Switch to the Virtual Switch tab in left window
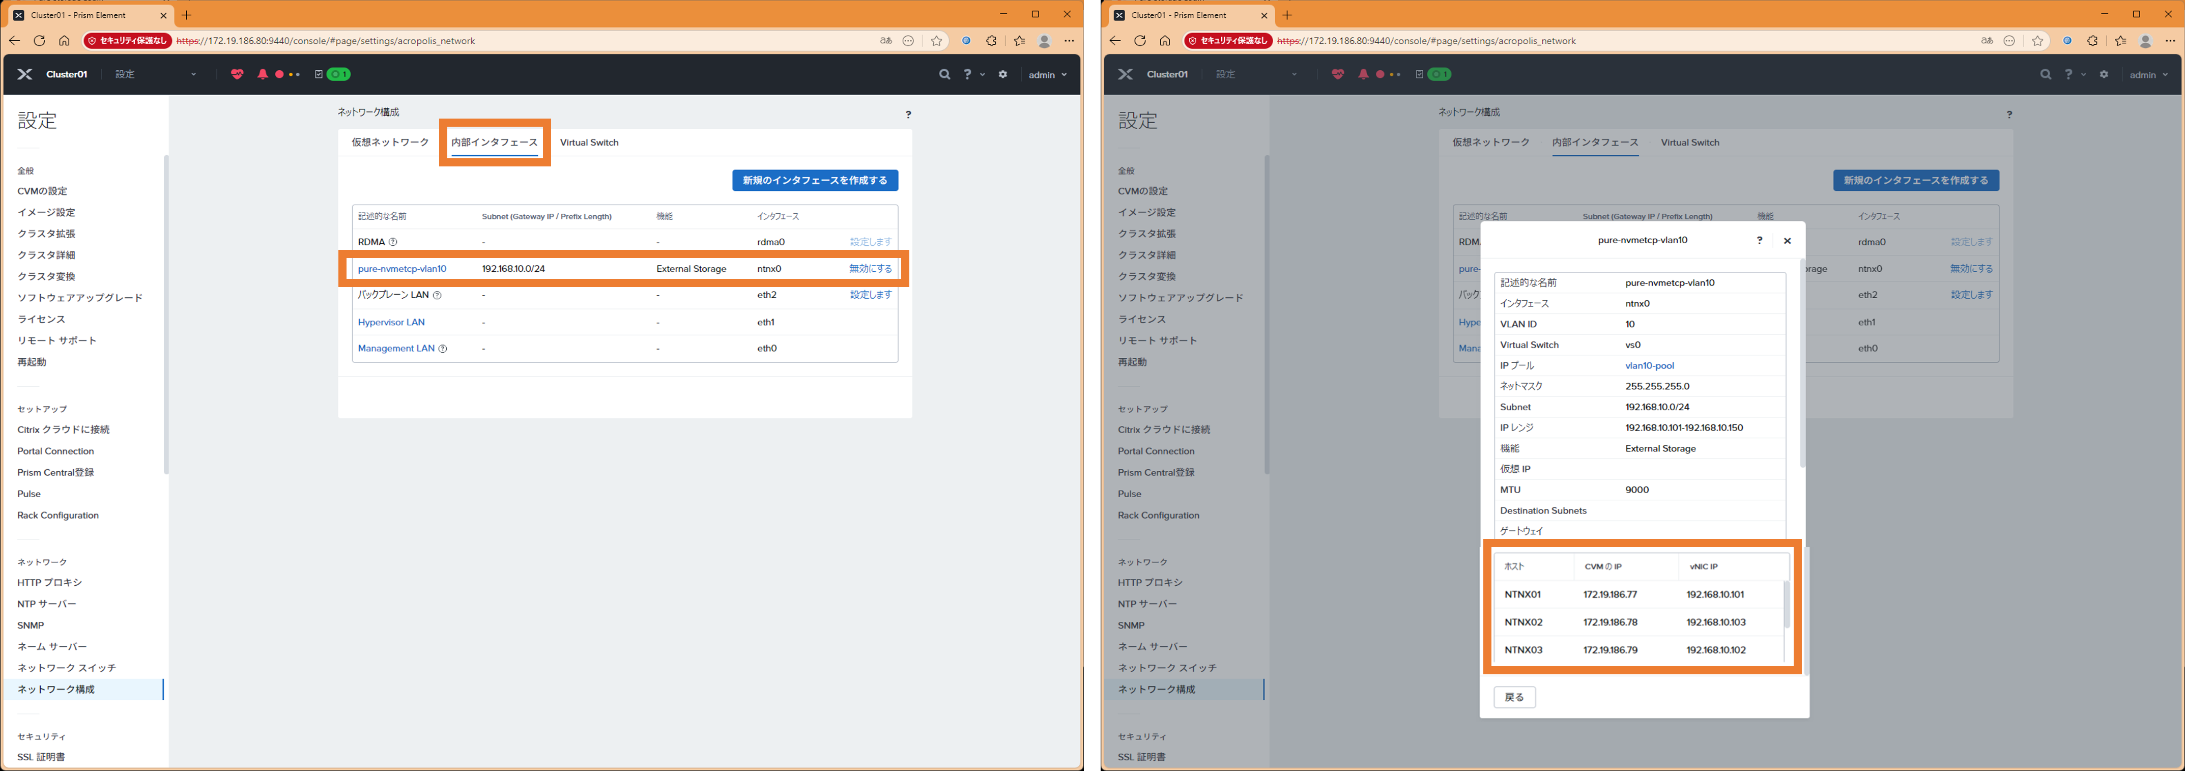The image size is (2185, 771). [589, 142]
